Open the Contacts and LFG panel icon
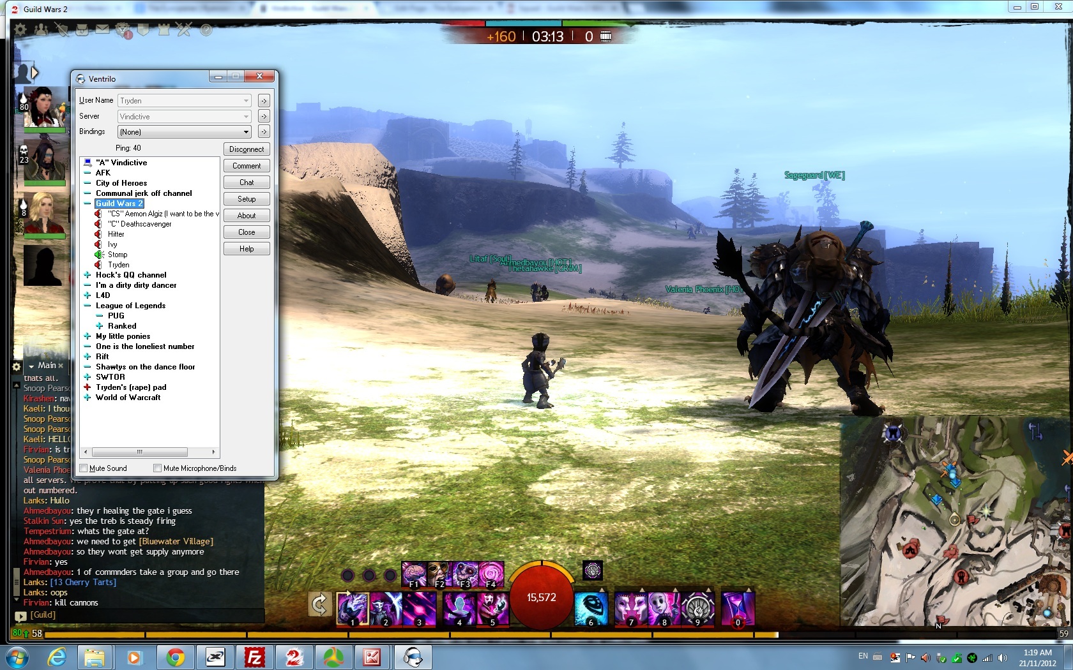Image resolution: width=1073 pixels, height=670 pixels. [x=41, y=29]
